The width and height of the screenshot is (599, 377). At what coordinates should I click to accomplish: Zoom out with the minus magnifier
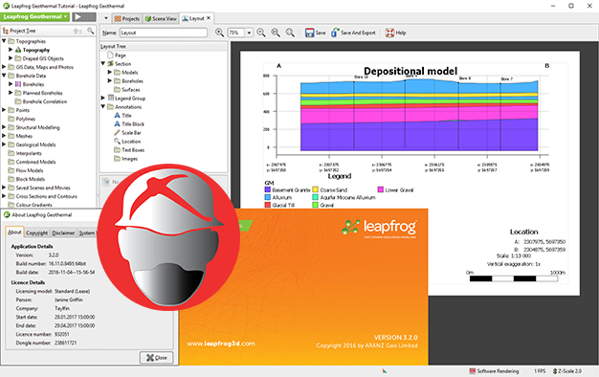(261, 33)
